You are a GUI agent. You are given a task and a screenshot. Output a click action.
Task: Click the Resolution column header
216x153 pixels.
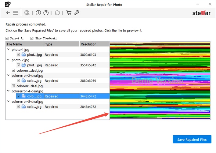(95, 44)
